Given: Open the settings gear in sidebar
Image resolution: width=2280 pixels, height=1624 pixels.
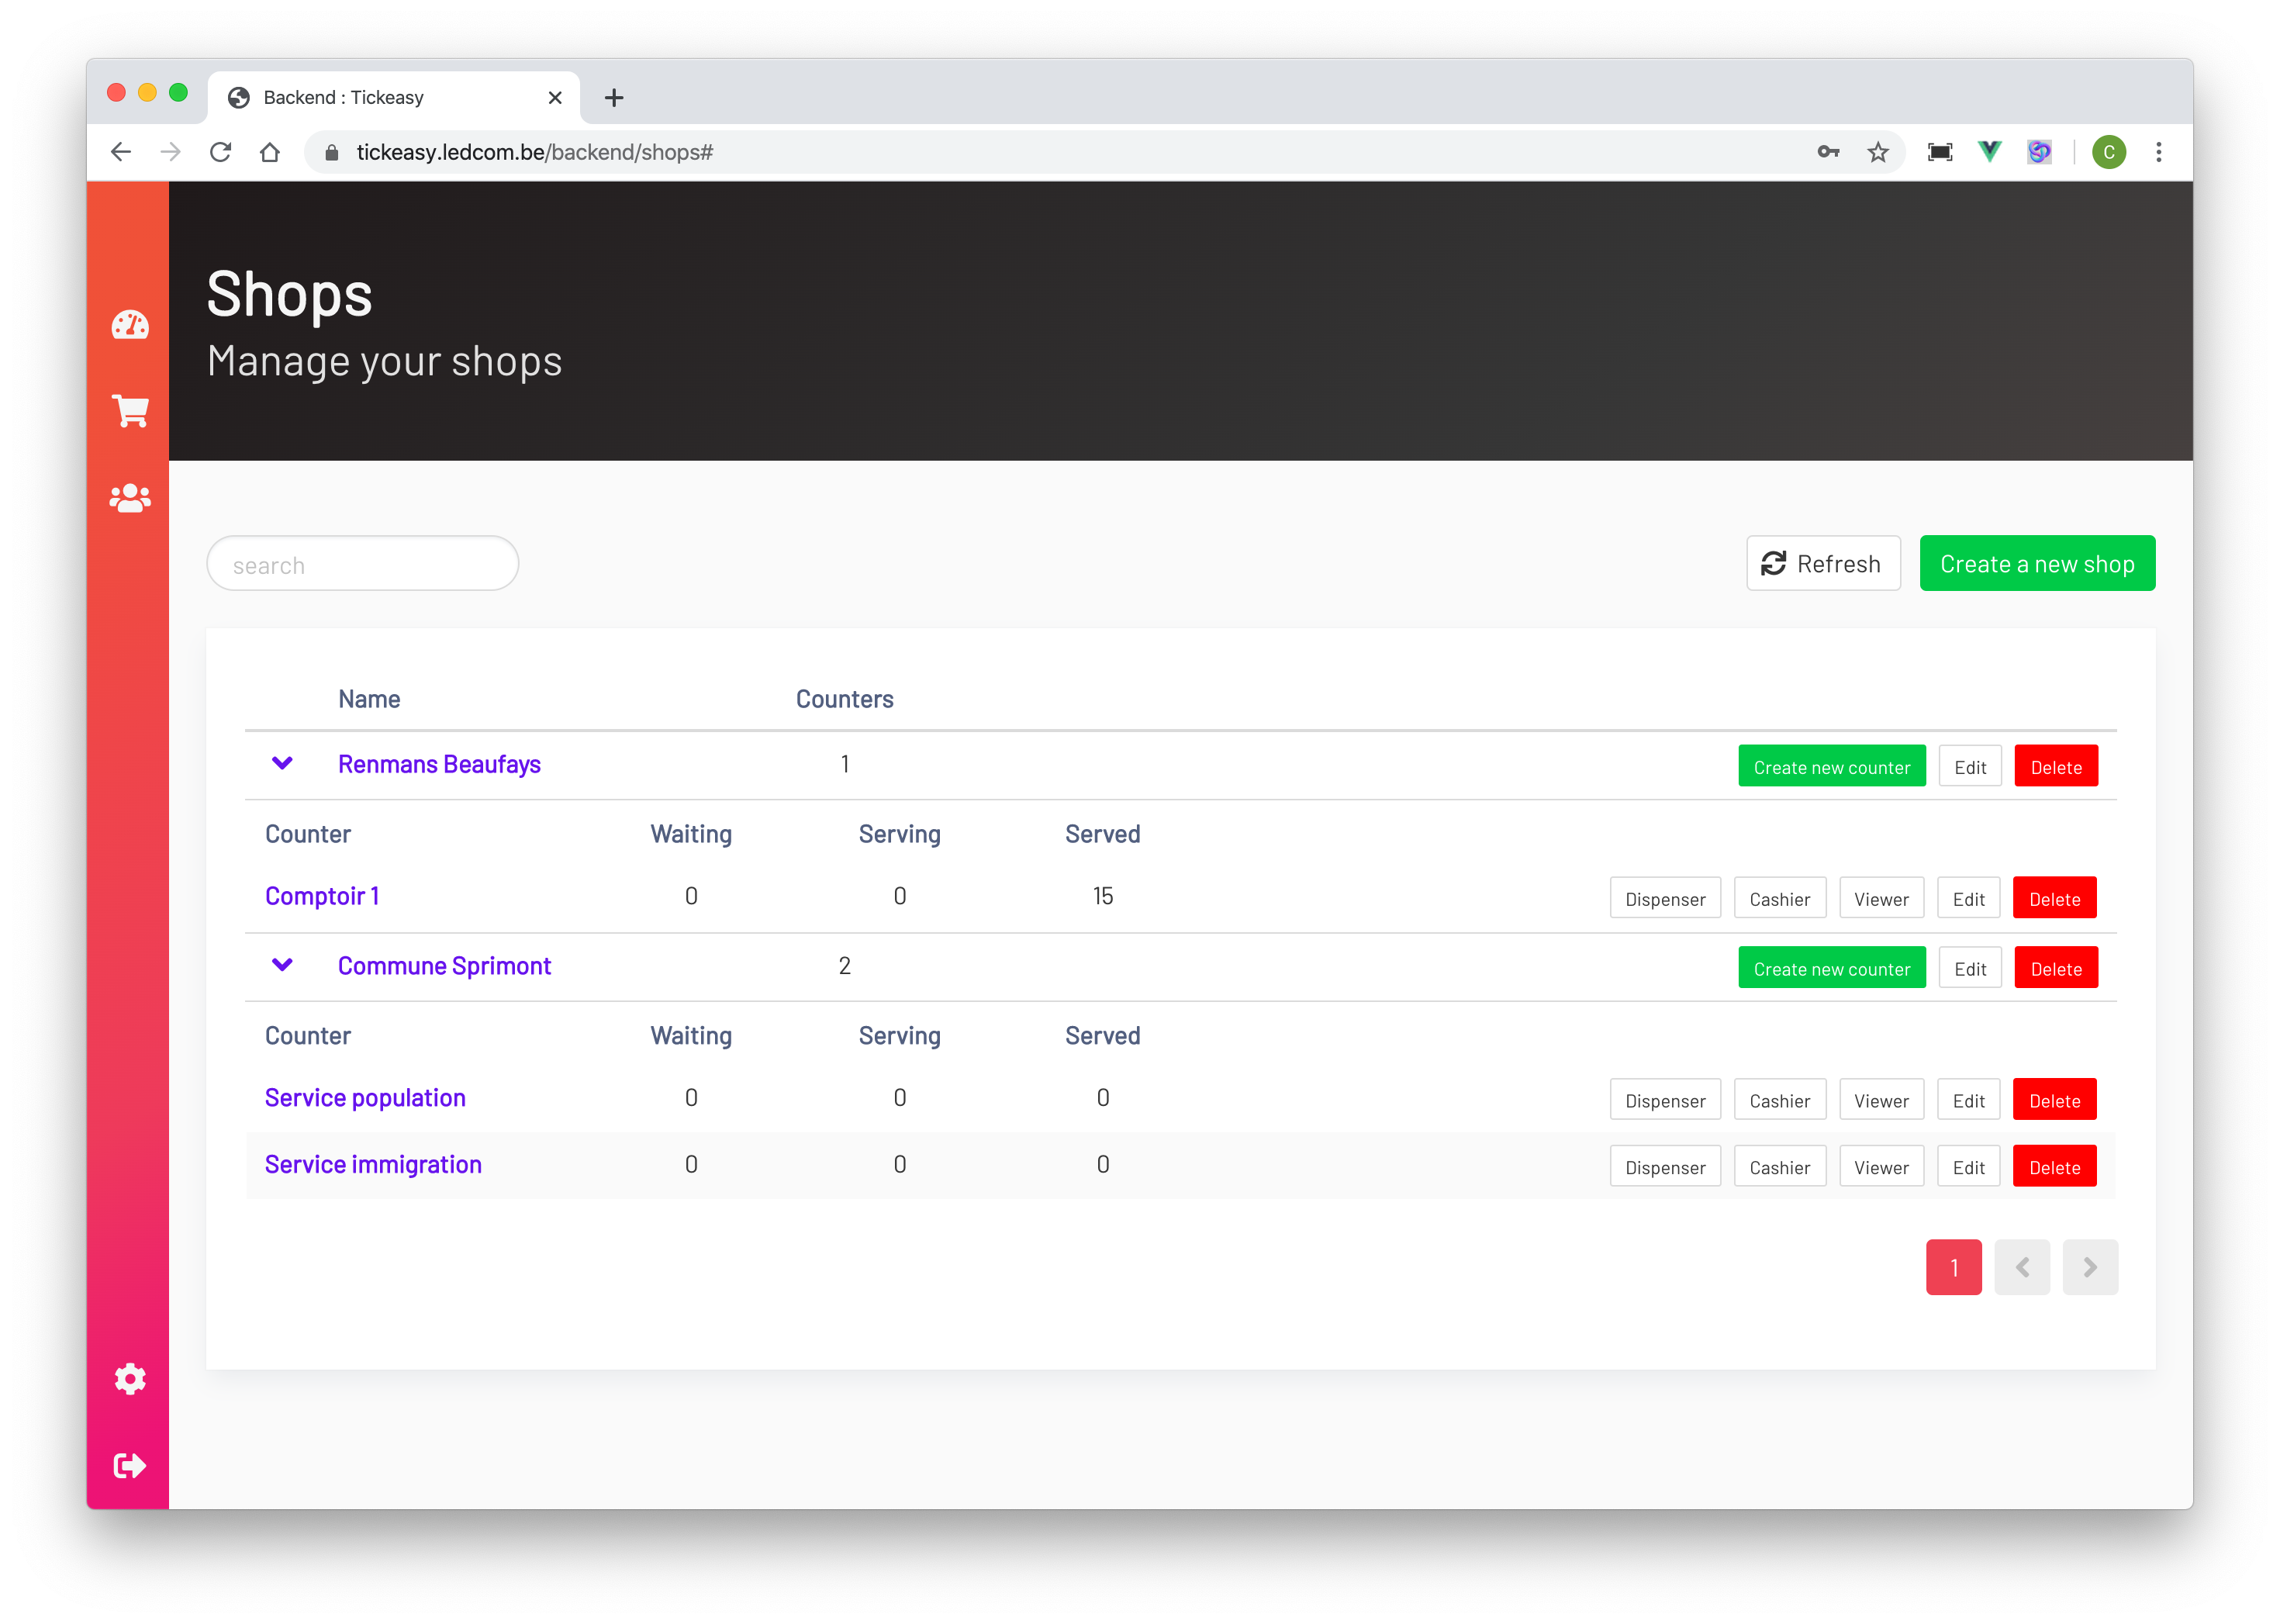Looking at the screenshot, I should tap(130, 1379).
